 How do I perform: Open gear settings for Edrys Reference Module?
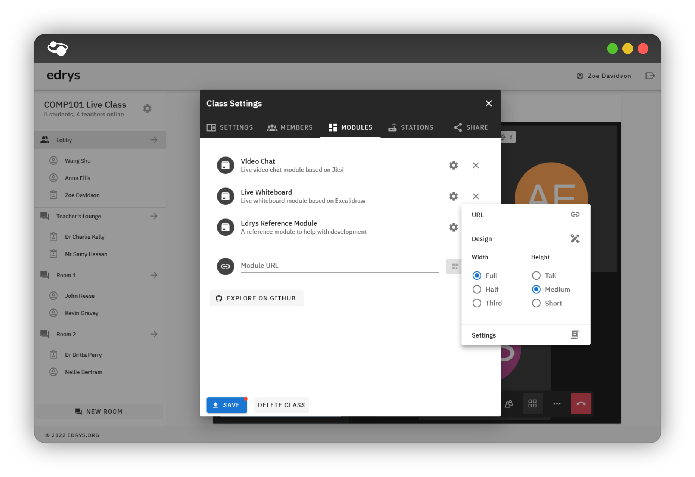coord(453,227)
